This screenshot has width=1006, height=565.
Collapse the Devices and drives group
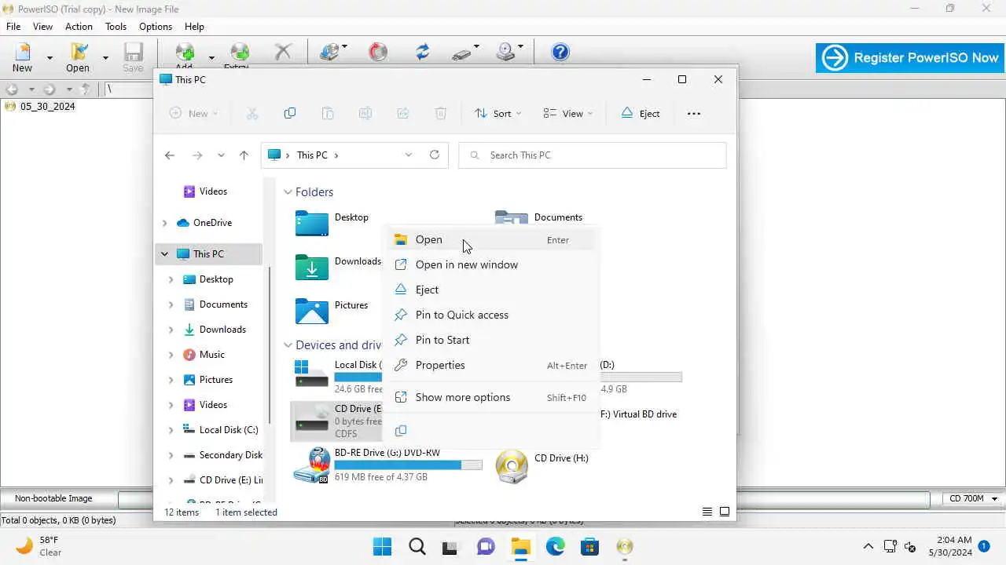[x=288, y=345]
